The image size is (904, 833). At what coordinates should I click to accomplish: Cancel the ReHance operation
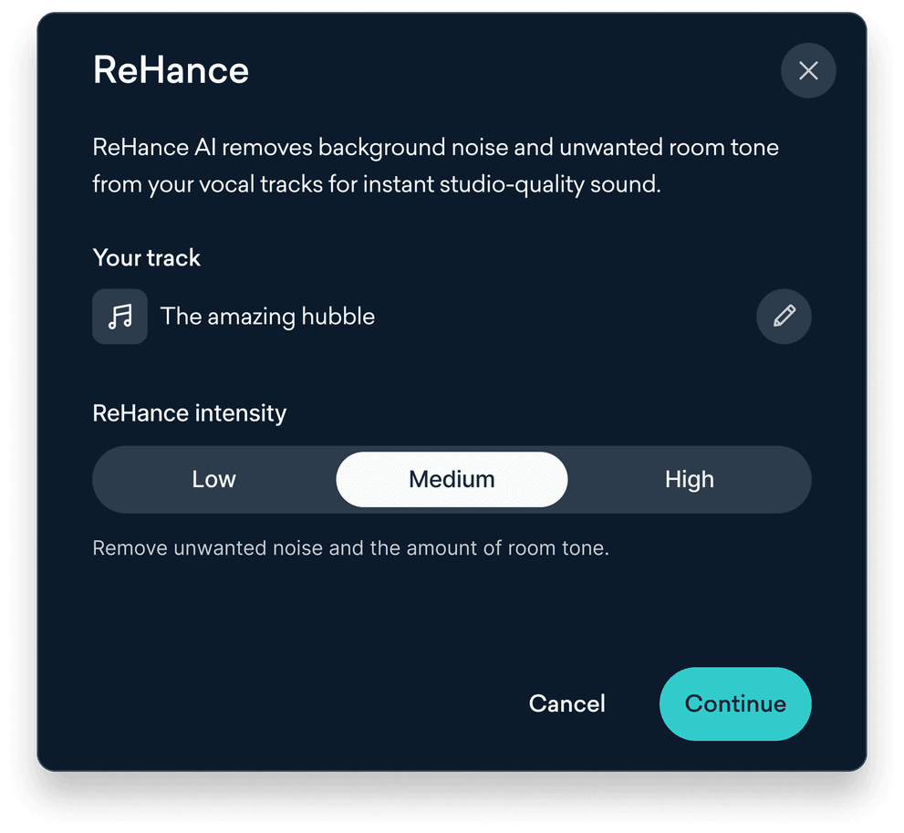(x=566, y=703)
